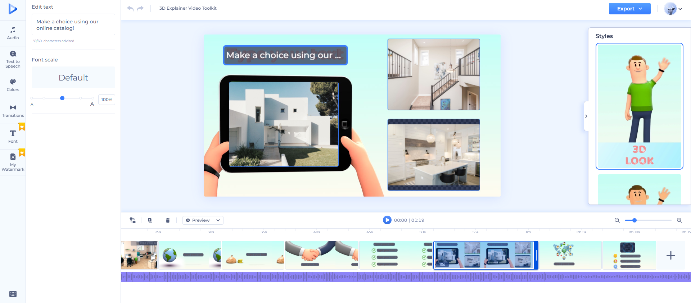Screen dimensions: 691x303
Task: Select the last list scene in timeline
Action: 629,255
